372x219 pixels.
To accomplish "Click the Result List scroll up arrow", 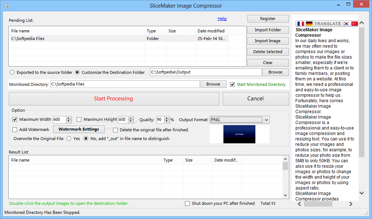I will (286, 159).
